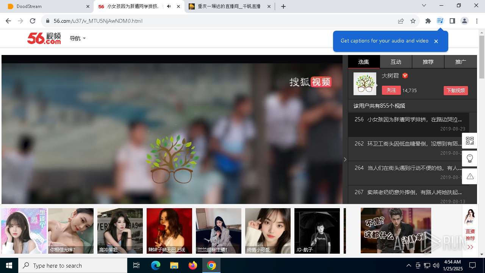Click the taskbar search box

[x=73, y=265]
